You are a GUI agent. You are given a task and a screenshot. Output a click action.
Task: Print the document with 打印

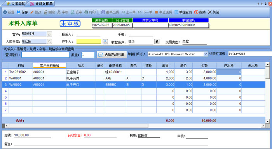tap(90, 12)
